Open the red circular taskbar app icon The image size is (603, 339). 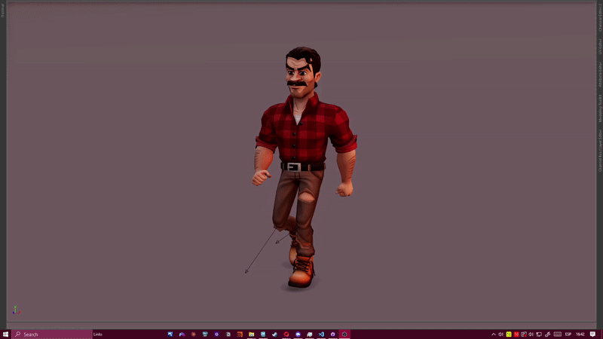[286, 334]
